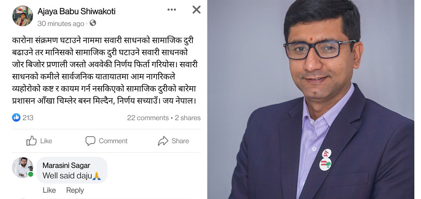This screenshot has width=421, height=199.
Task: Show the 22 comments
Action: 148,118
